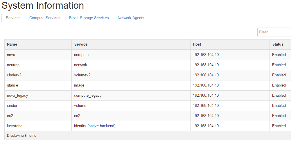Click Enabled status in the ec2 row

(x=279, y=116)
